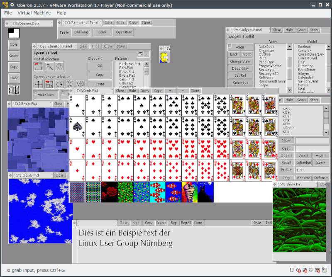Click the Store button of Cards.Pict window

coord(195,90)
